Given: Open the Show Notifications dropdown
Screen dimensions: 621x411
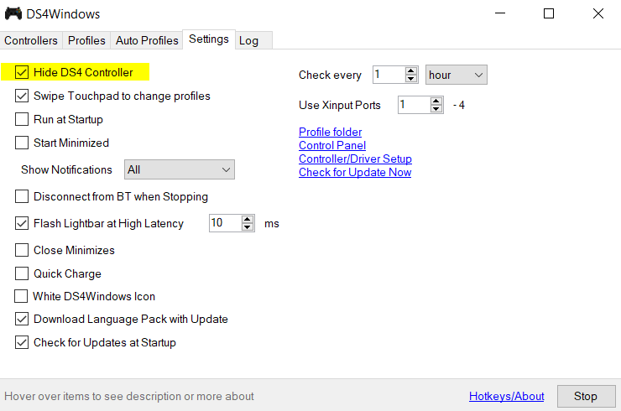Looking at the screenshot, I should pyautogui.click(x=180, y=169).
